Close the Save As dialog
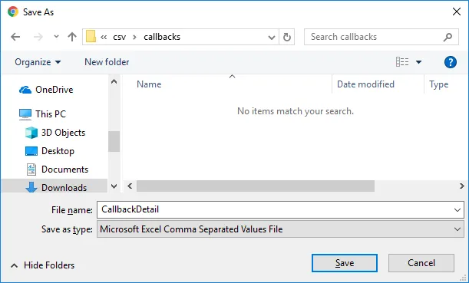Screen dimensions: 469x283 pos(457,12)
